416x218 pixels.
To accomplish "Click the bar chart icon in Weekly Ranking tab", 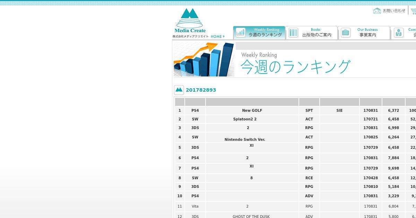I will pyautogui.click(x=241, y=33).
